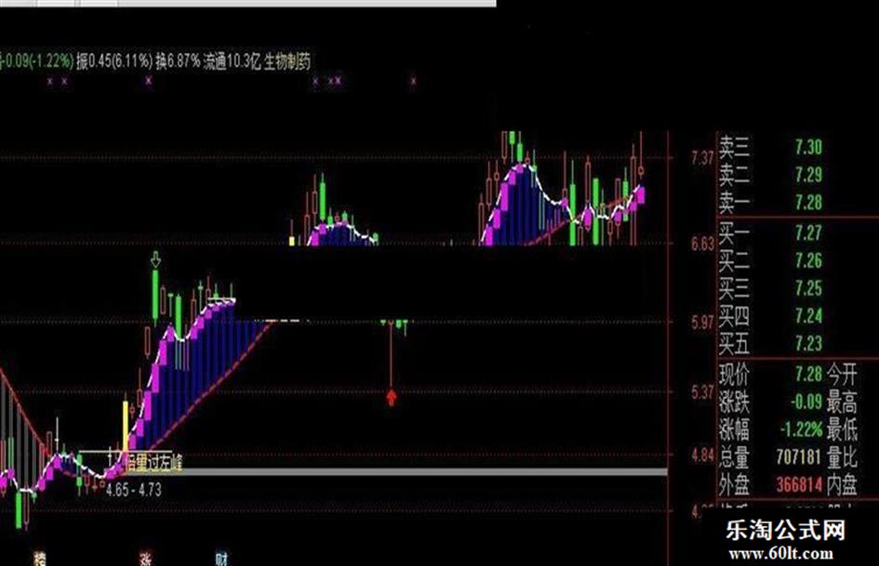
Task: Click the 今开 label
Action: tap(842, 374)
